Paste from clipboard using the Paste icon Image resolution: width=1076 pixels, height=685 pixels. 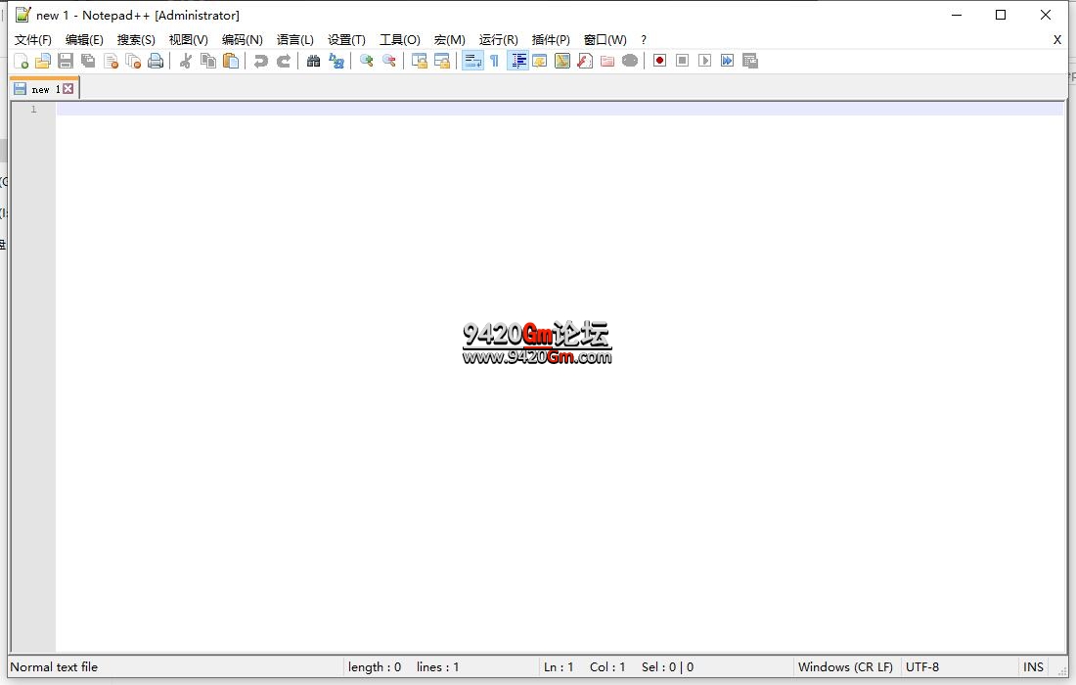point(231,61)
